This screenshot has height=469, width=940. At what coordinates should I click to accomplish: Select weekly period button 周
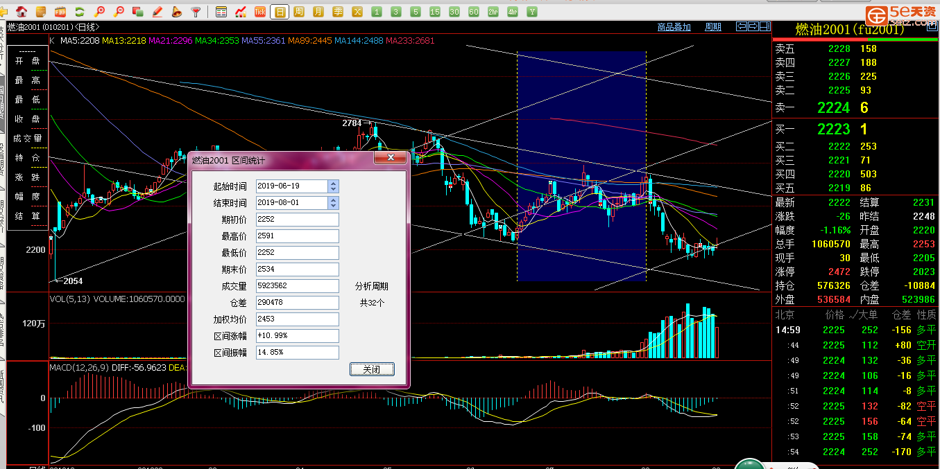(x=299, y=12)
